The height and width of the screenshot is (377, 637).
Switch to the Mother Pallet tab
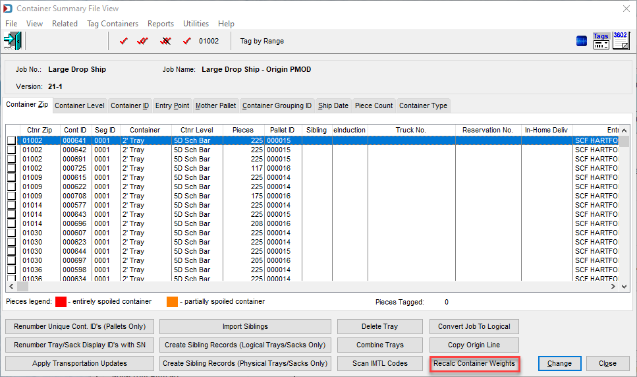pyautogui.click(x=215, y=105)
